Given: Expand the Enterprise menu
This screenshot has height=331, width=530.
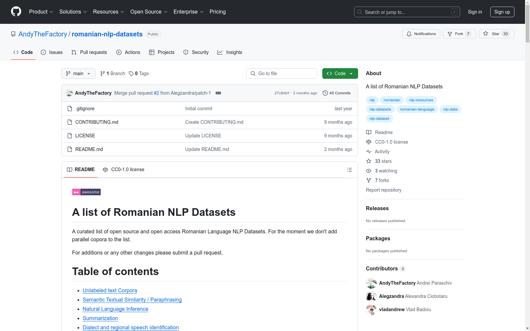Looking at the screenshot, I should [188, 12].
